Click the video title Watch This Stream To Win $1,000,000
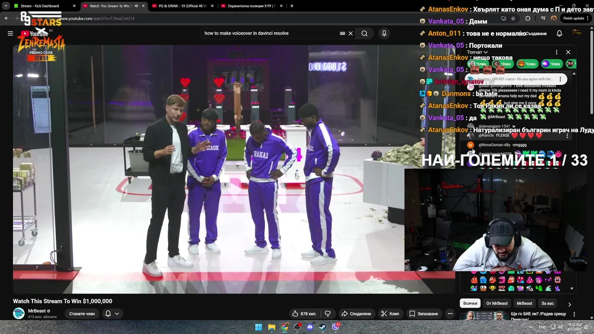 pyautogui.click(x=63, y=301)
